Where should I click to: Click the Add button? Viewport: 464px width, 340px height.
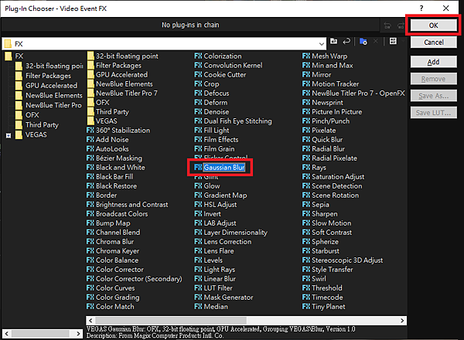click(434, 62)
